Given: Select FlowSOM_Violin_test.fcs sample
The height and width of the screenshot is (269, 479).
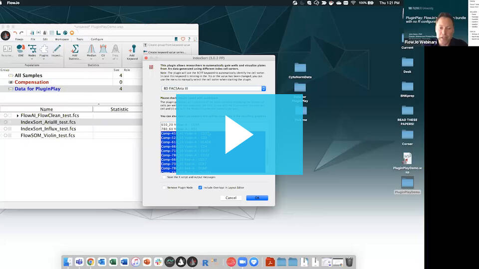Looking at the screenshot, I should (48, 135).
